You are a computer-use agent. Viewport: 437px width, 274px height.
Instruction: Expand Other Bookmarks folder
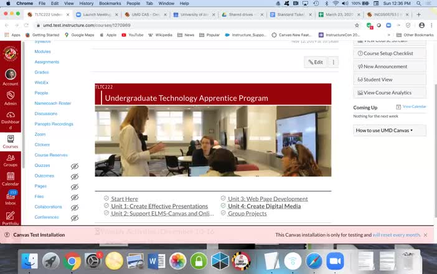(415, 35)
